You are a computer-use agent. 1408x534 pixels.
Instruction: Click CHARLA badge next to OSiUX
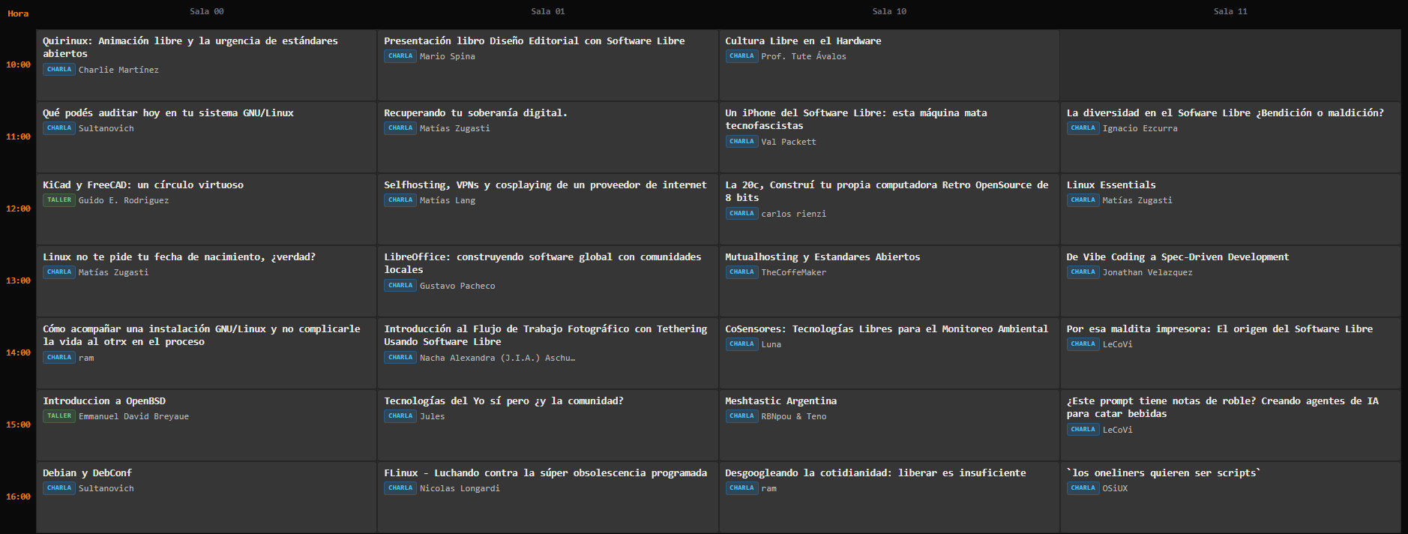[x=1083, y=488]
